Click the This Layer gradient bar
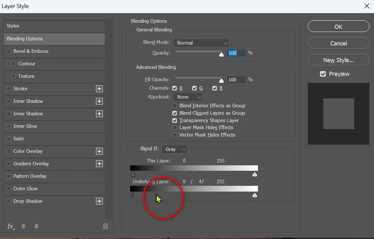The width and height of the screenshot is (374, 239). (194, 168)
